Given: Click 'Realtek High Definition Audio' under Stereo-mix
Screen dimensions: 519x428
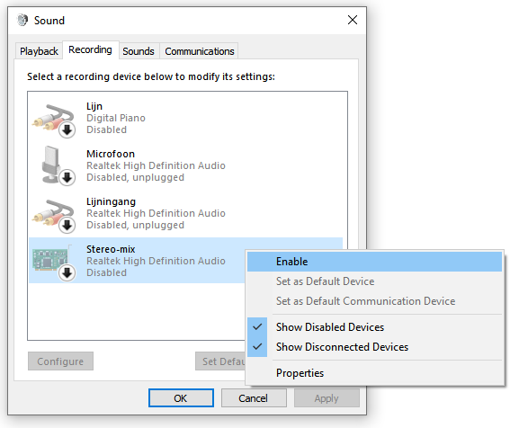Looking at the screenshot, I should (x=156, y=261).
